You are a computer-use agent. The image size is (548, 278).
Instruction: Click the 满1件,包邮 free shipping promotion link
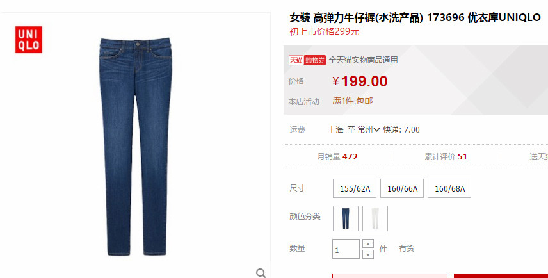click(x=353, y=101)
